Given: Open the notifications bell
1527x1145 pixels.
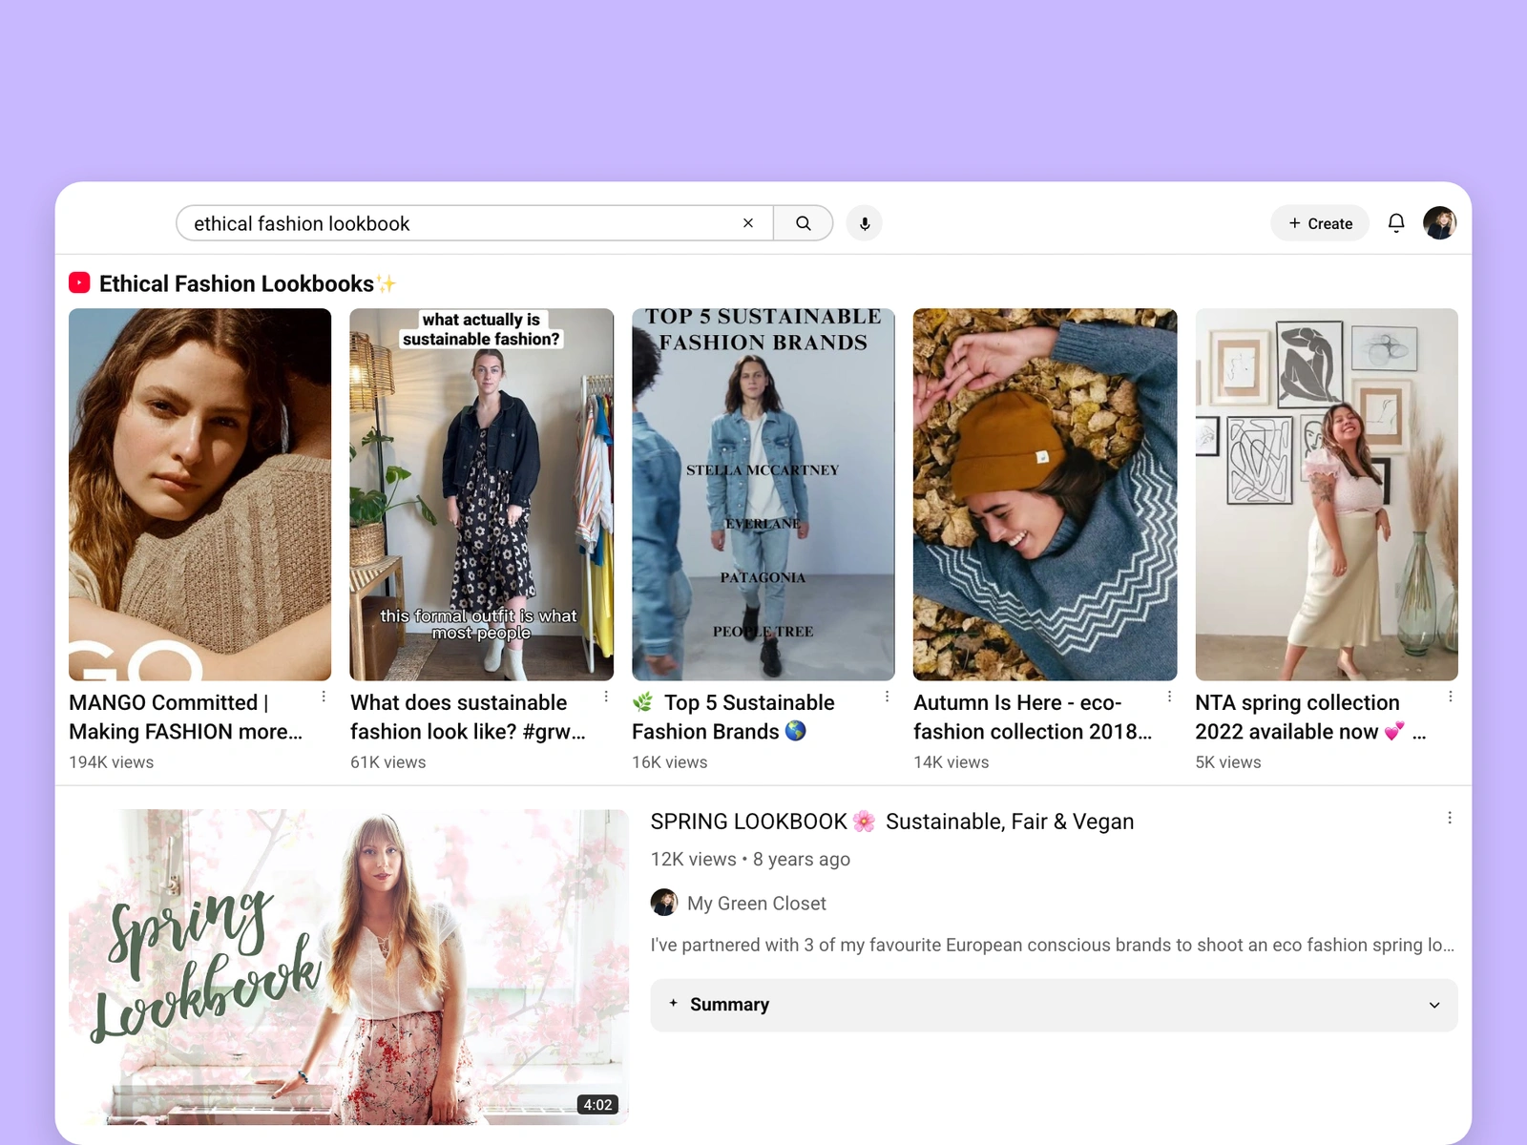Looking at the screenshot, I should tap(1396, 223).
